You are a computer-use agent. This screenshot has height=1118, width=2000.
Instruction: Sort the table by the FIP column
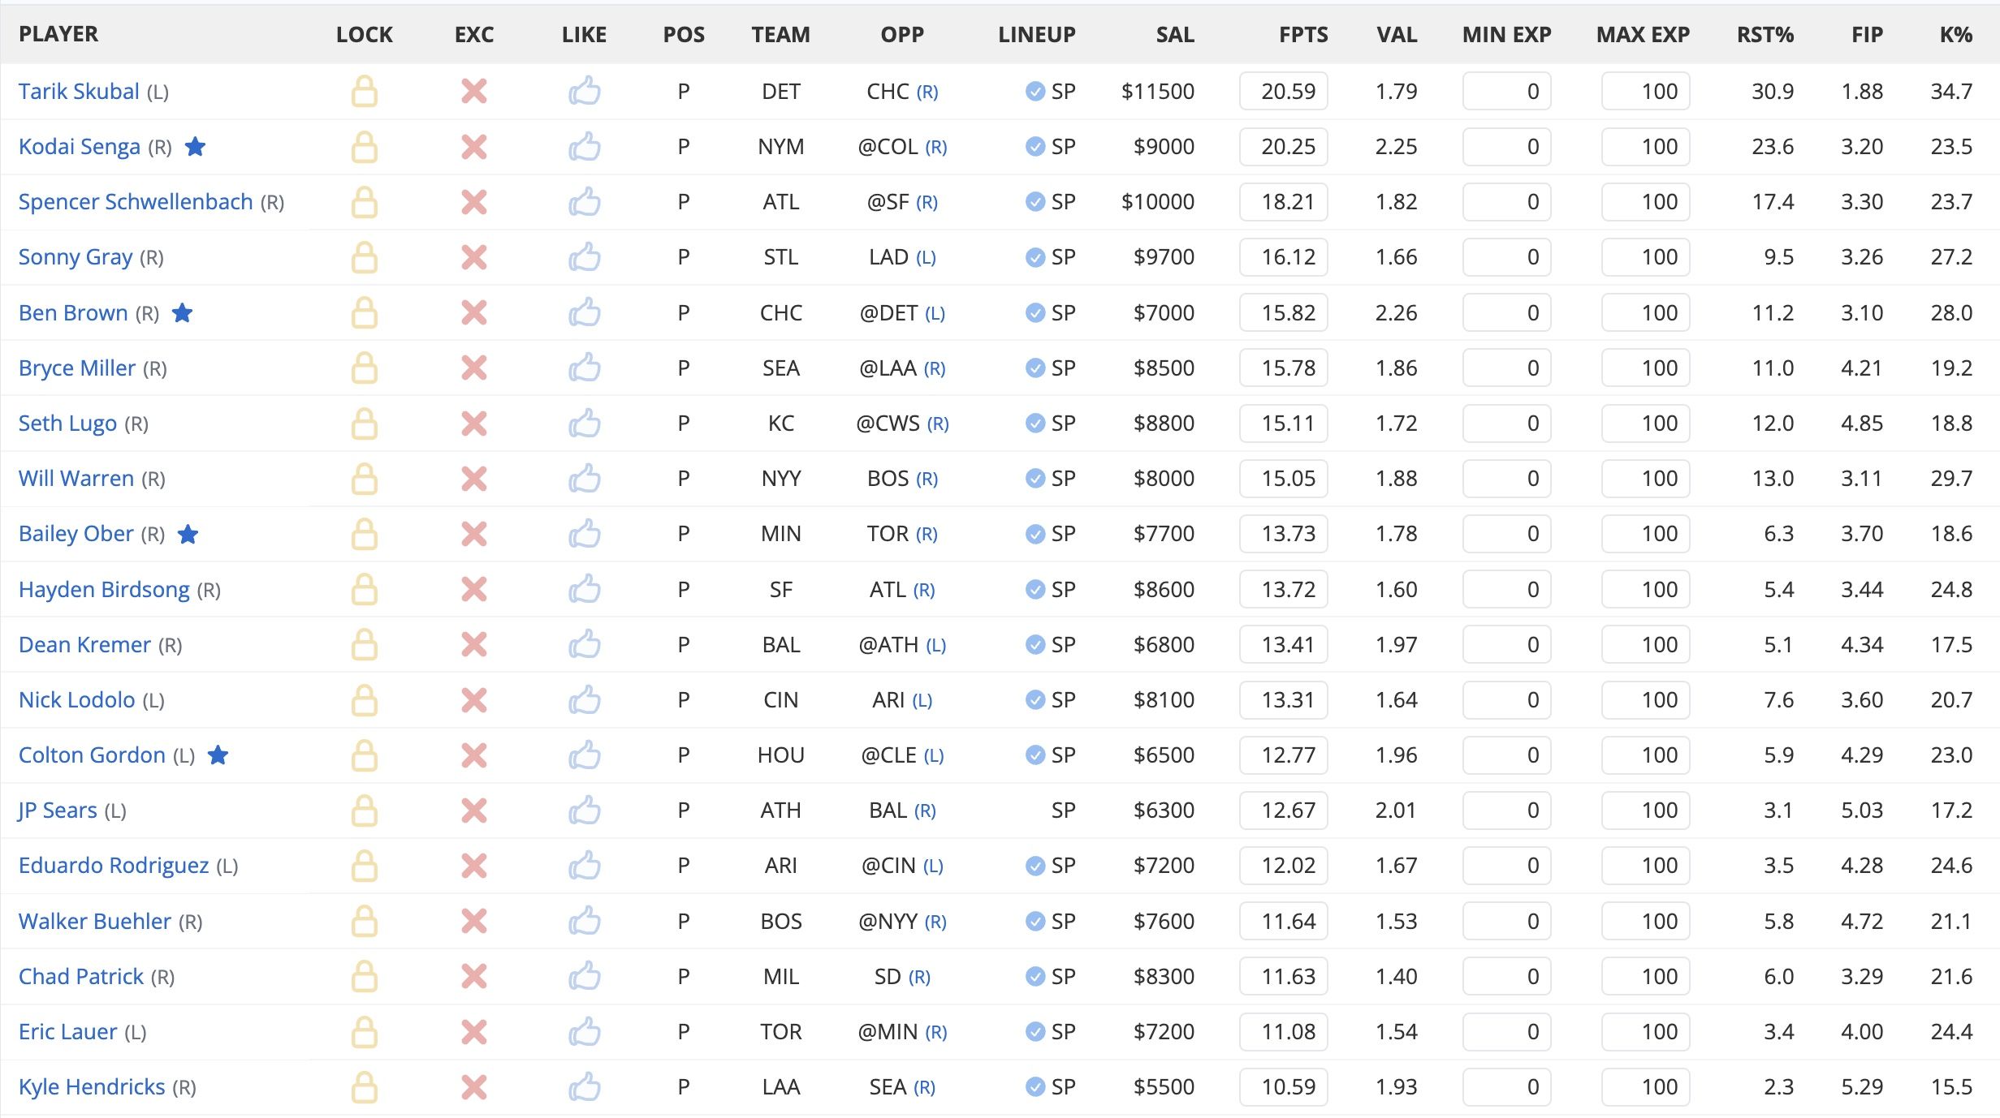[1867, 34]
